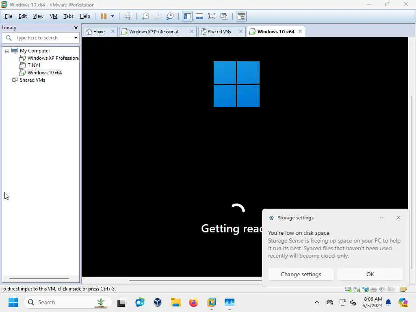Click the network tray icon

(342, 302)
